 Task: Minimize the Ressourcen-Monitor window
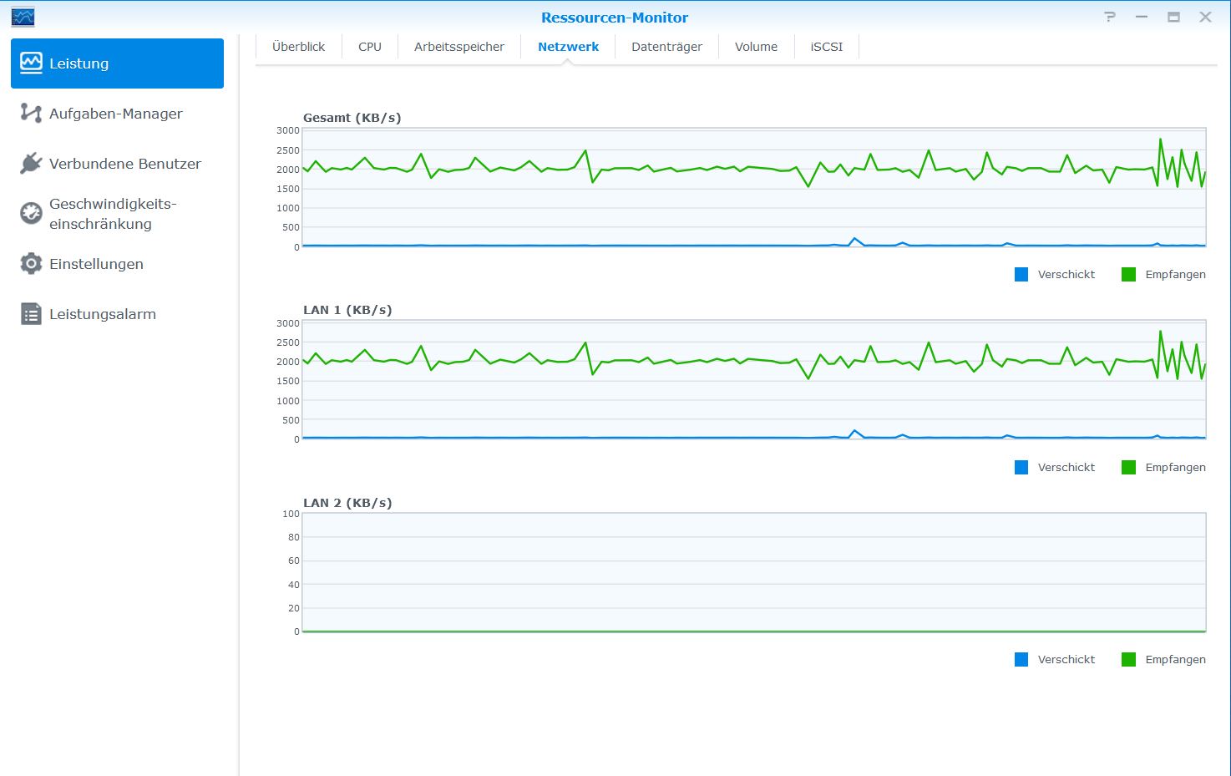pos(1142,17)
